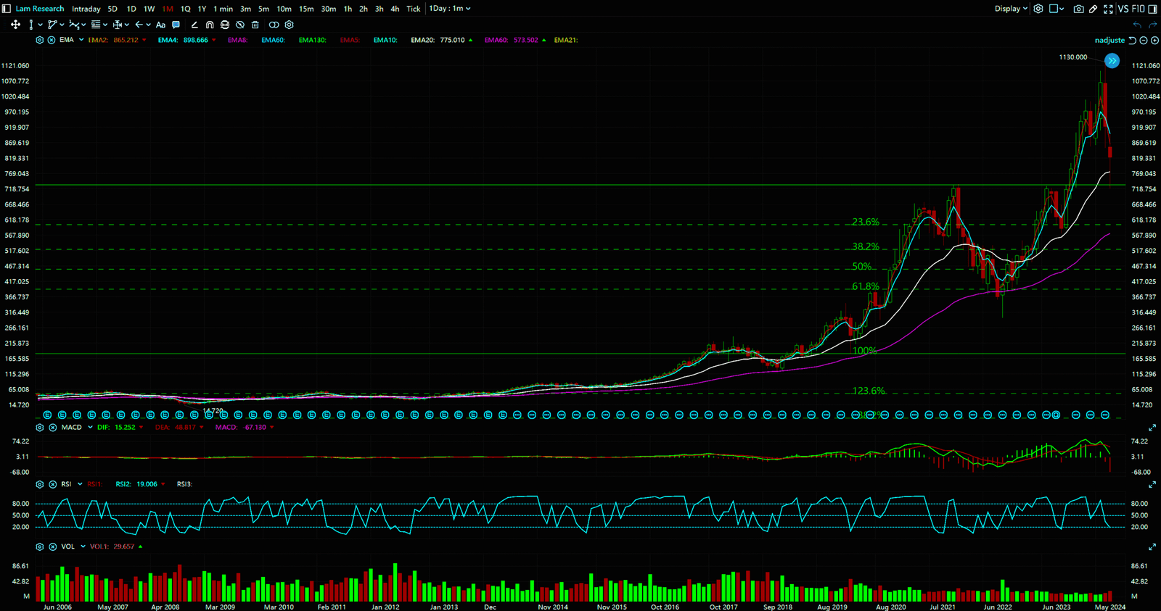This screenshot has height=611, width=1161.
Task: Enter fullscreen chart mode
Action: (x=1108, y=9)
